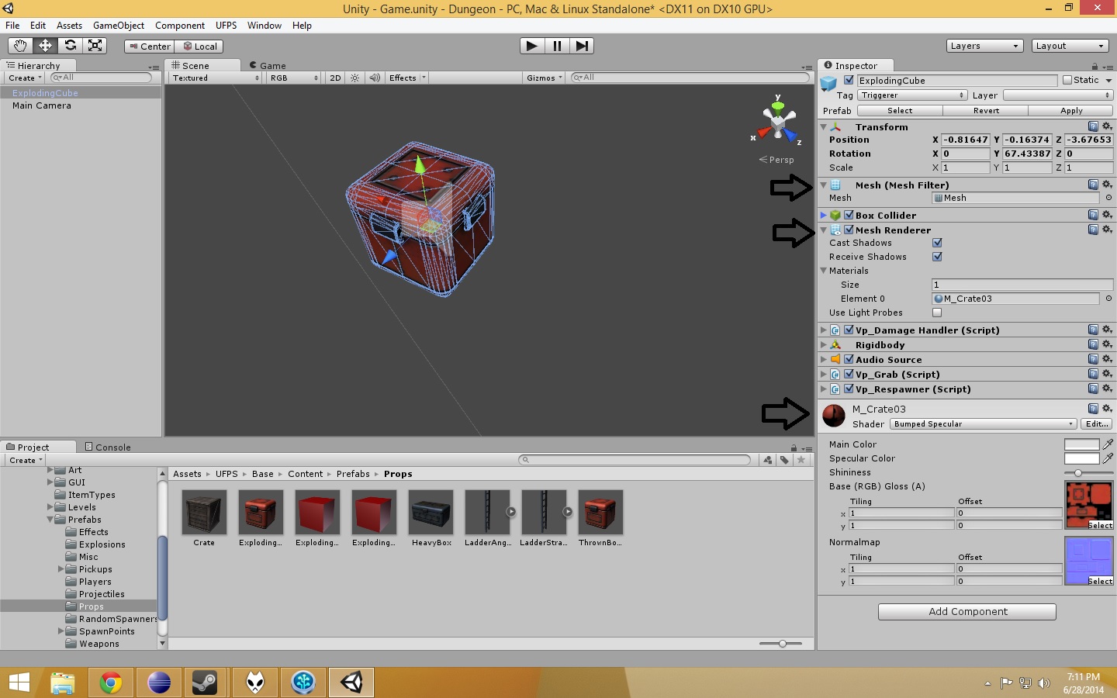
Task: Click the Pause button
Action: 557,46
